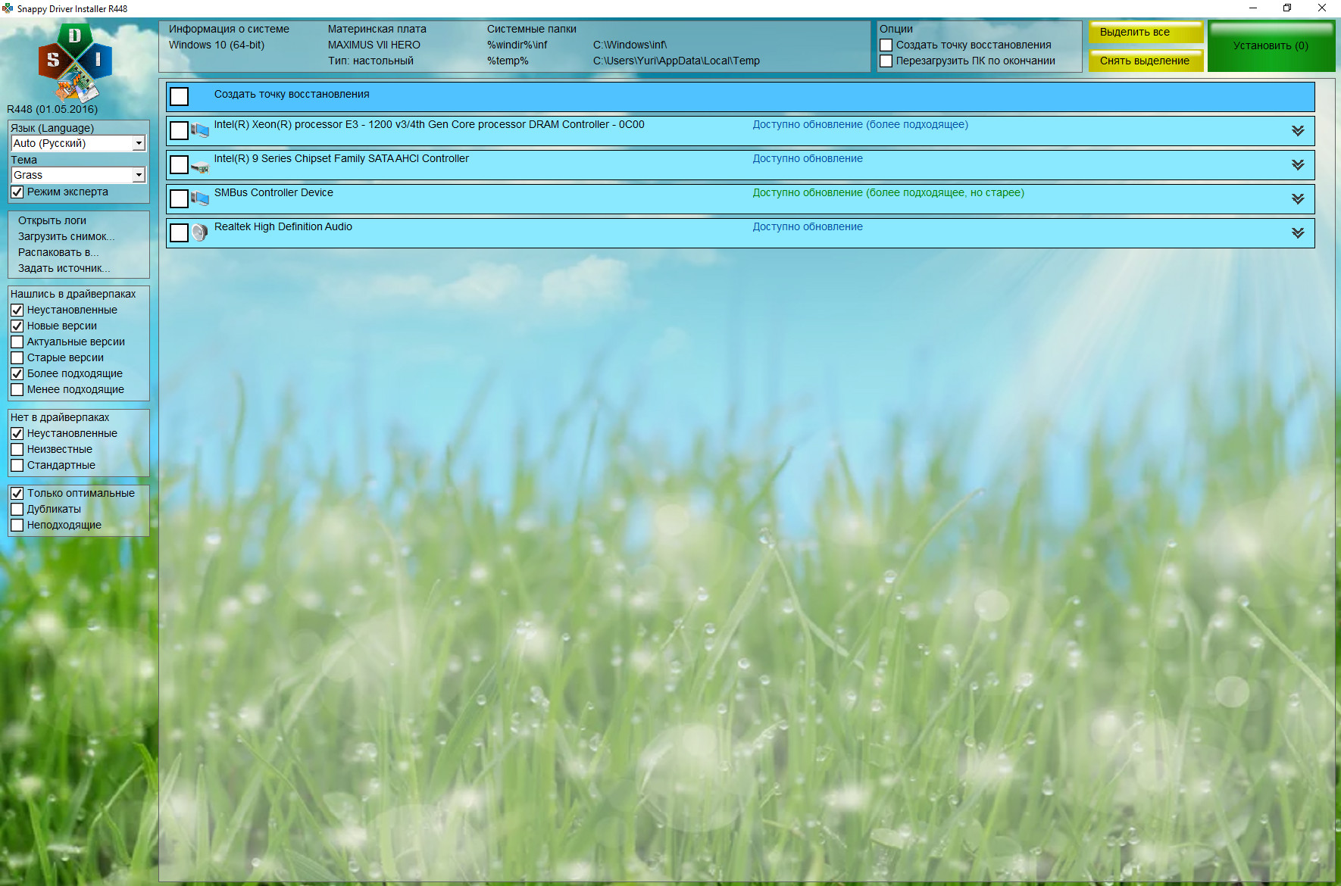Disable the Режим эксперта checkbox
1341x886 pixels.
point(17,192)
